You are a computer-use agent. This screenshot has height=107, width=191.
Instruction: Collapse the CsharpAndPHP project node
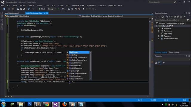(156, 26)
